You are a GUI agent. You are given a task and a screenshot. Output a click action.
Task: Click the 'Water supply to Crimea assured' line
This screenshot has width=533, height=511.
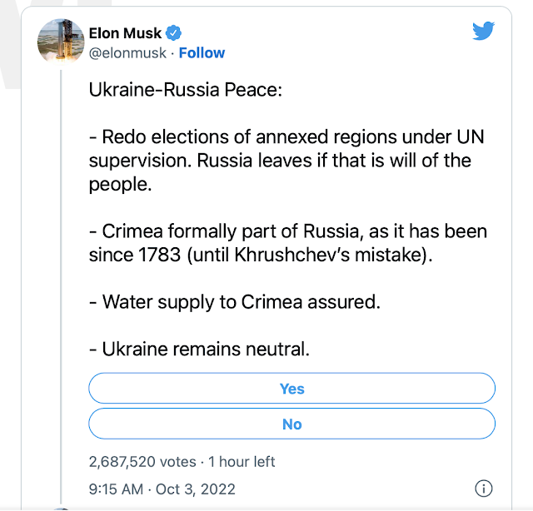[x=235, y=301]
